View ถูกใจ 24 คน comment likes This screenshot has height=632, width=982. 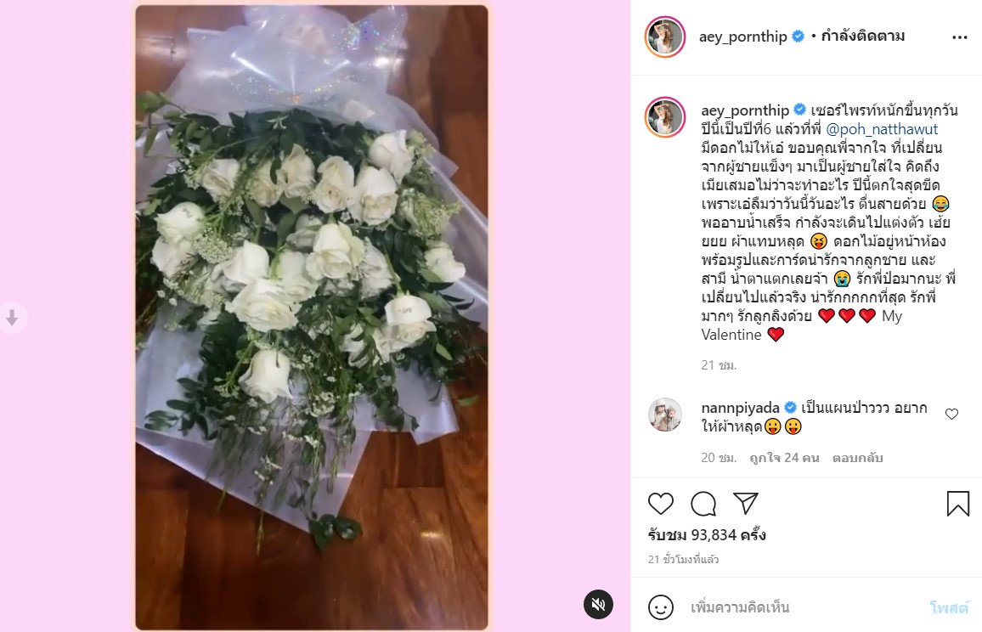tap(784, 458)
